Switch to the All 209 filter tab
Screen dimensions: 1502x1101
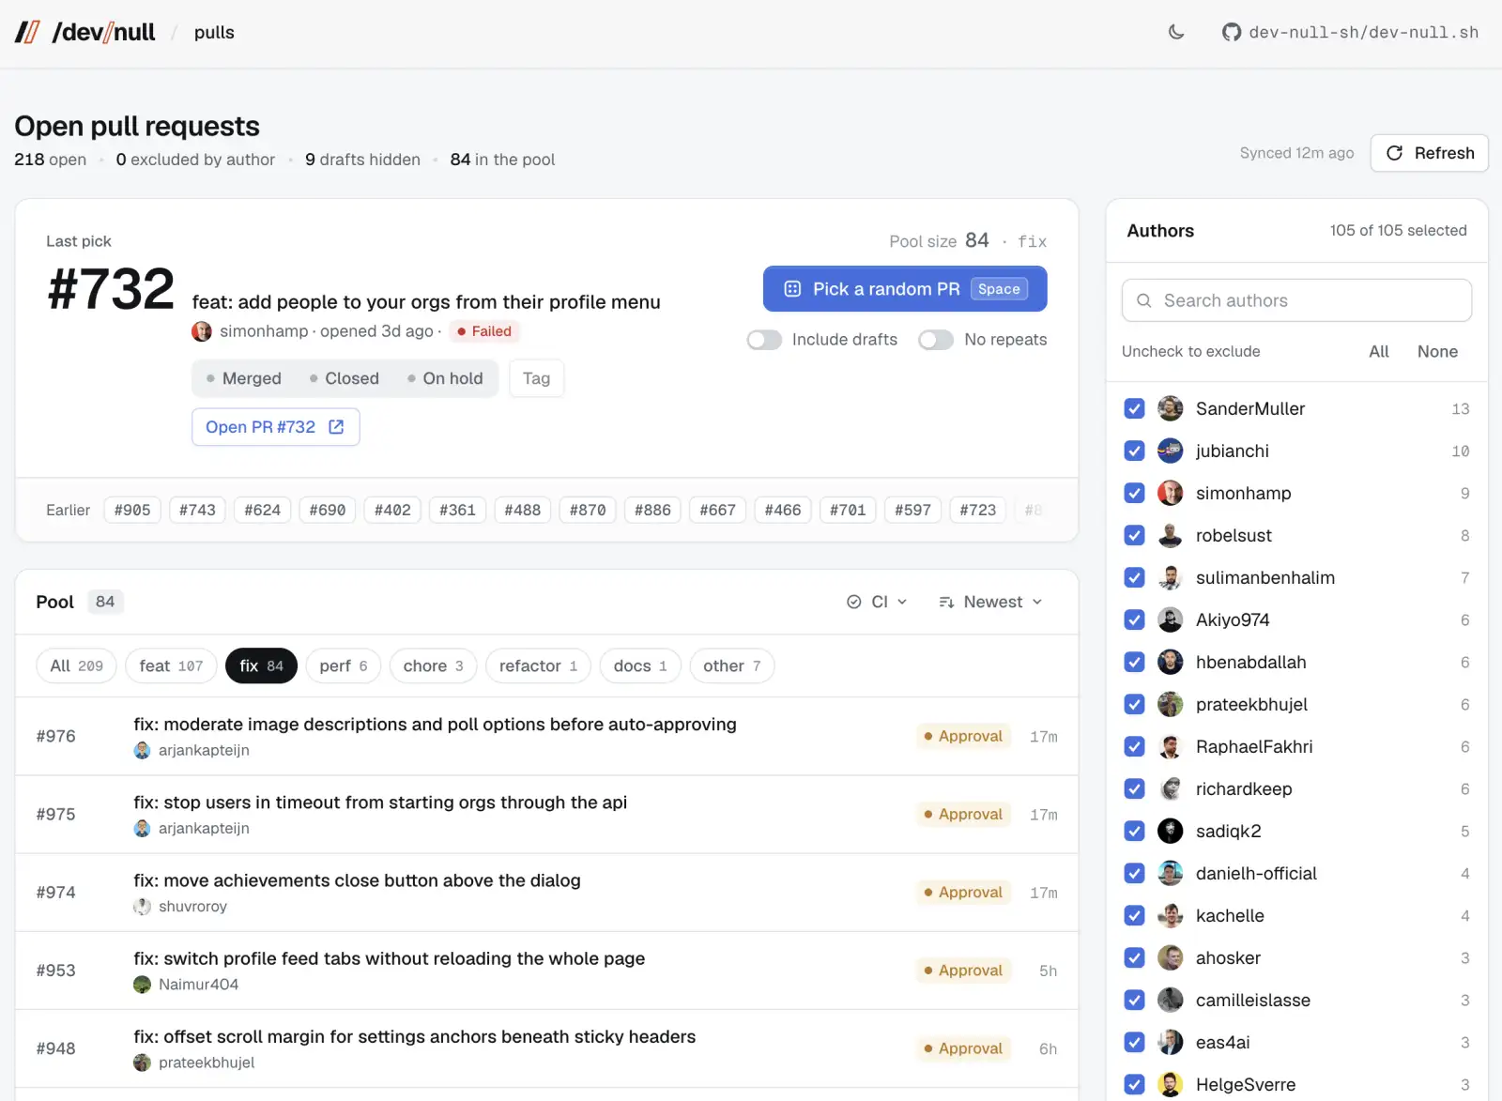[x=77, y=665]
